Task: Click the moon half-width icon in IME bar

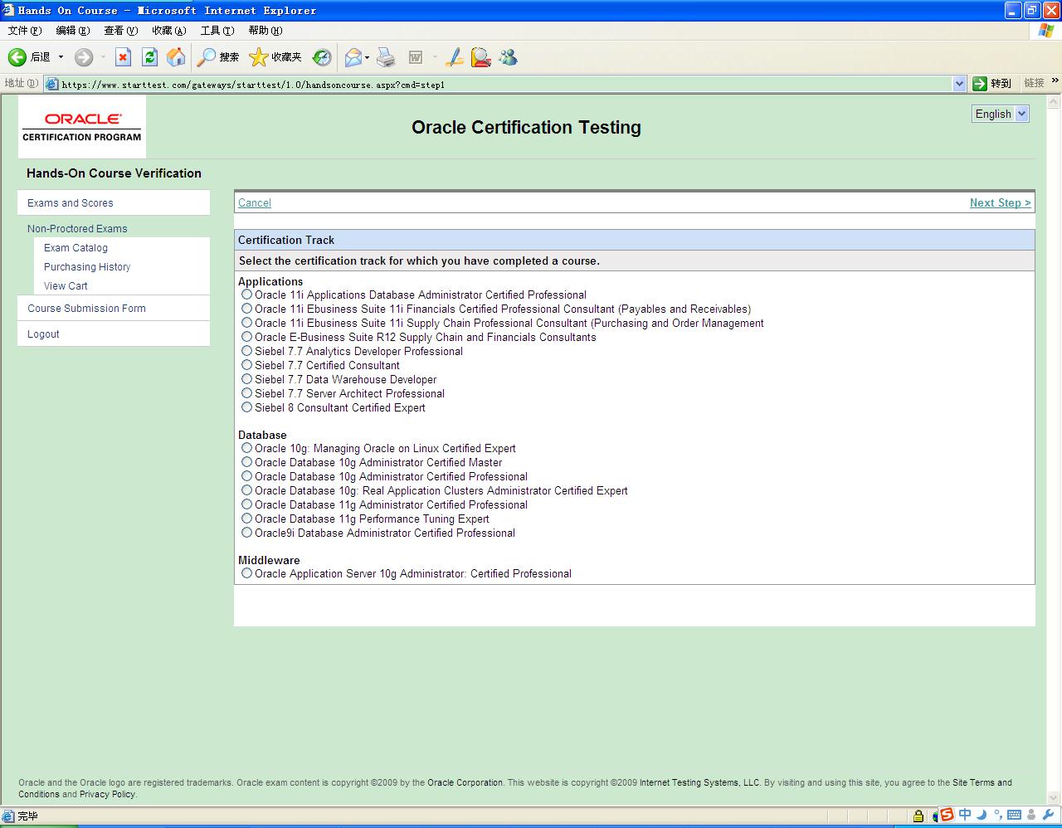Action: click(x=982, y=815)
